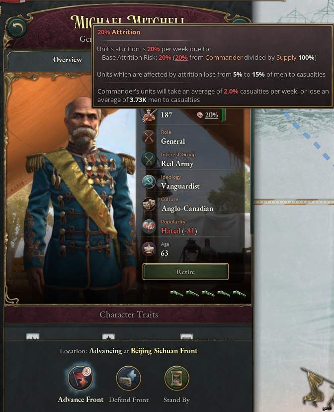This screenshot has height=412, width=334.
Task: Select the Defend Front order icon
Action: pyautogui.click(x=129, y=378)
